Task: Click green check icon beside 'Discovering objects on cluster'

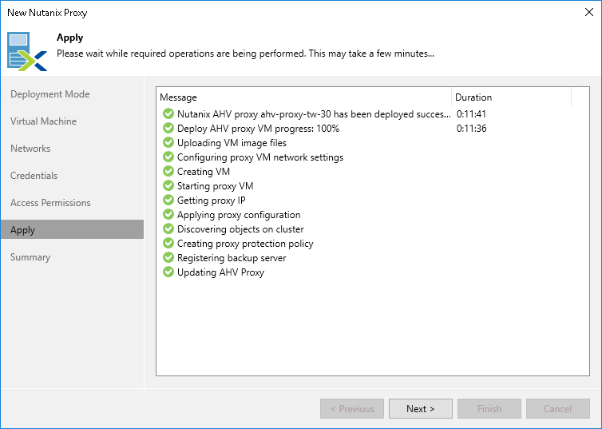Action: 168,228
